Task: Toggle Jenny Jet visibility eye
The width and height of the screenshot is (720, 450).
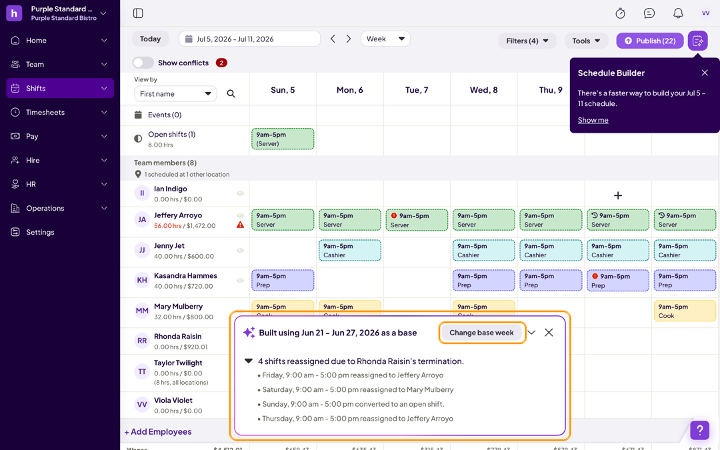Action: coord(240,251)
